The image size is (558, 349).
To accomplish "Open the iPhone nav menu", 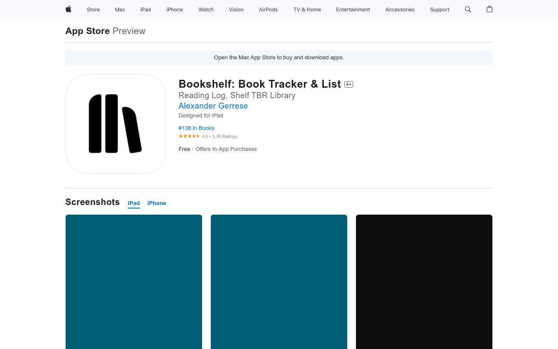I will tap(175, 10).
